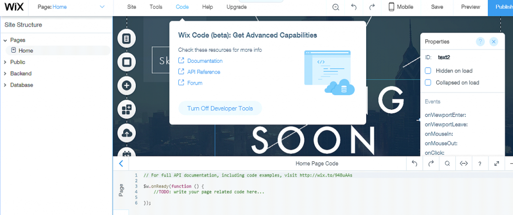Redo in the code editor toolbar

[x=431, y=163]
